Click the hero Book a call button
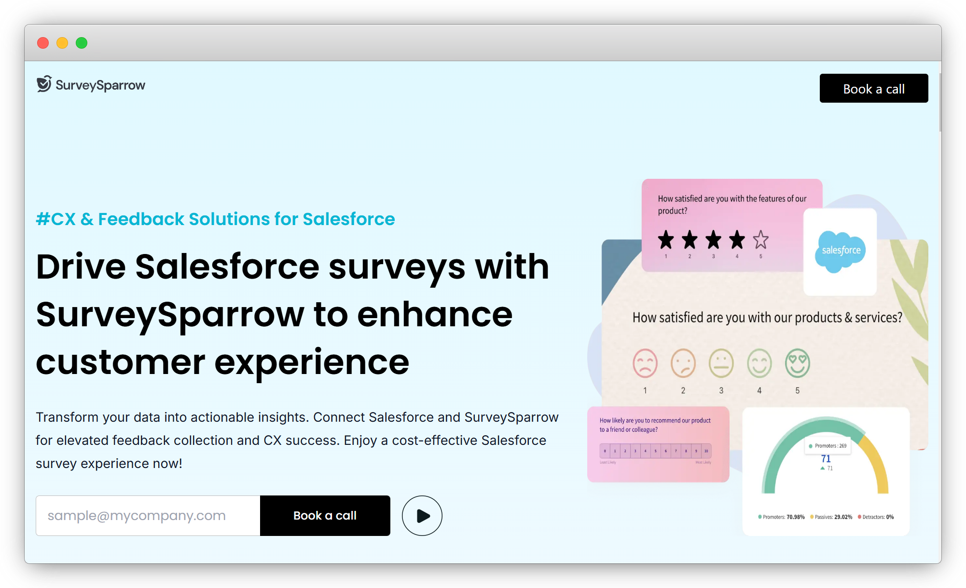This screenshot has height=588, width=966. click(x=324, y=515)
